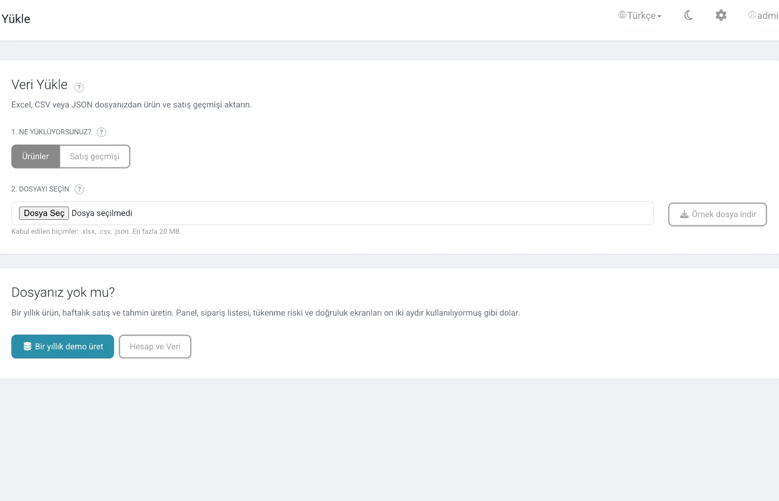Image resolution: width=779 pixels, height=501 pixels.
Task: Toggle dark mode with the moon icon
Action: pos(688,16)
